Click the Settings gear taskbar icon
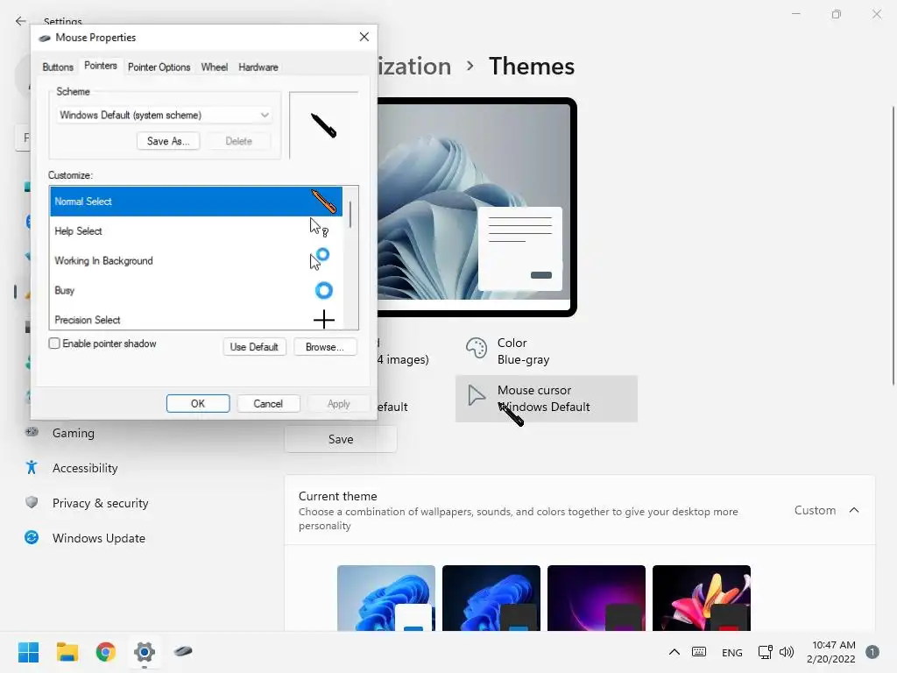 pos(145,652)
